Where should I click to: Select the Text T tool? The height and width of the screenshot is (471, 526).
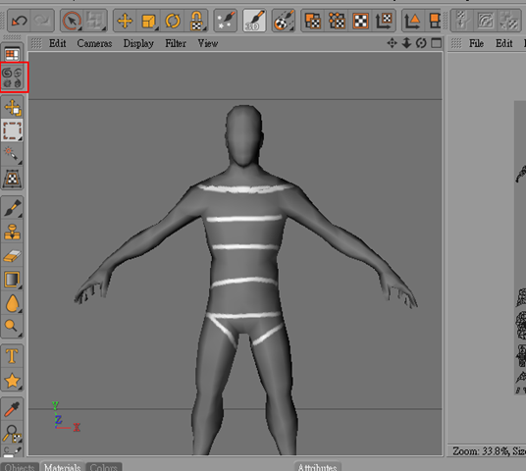click(13, 355)
